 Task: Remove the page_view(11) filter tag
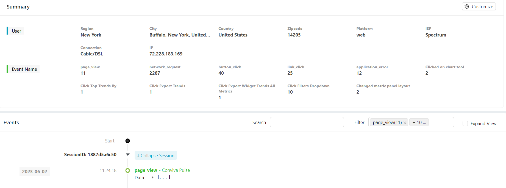pyautogui.click(x=405, y=123)
